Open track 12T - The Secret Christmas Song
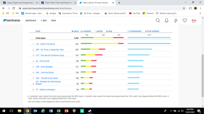The width and height of the screenshot is (204, 114). coord(50,55)
